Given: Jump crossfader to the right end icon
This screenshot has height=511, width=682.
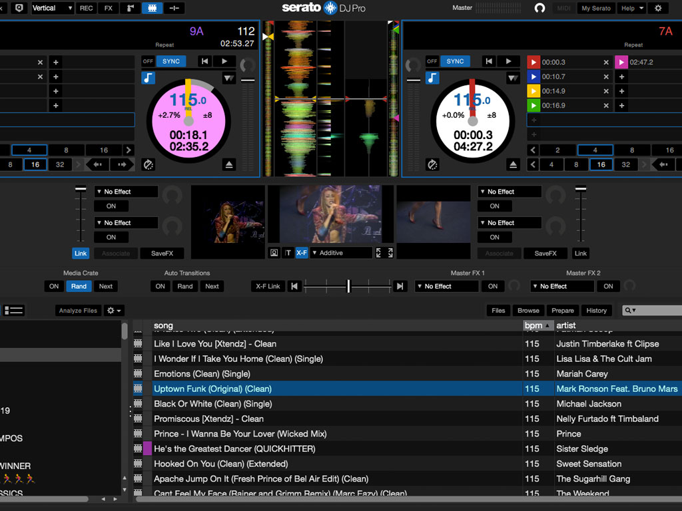Looking at the screenshot, I should coord(399,286).
